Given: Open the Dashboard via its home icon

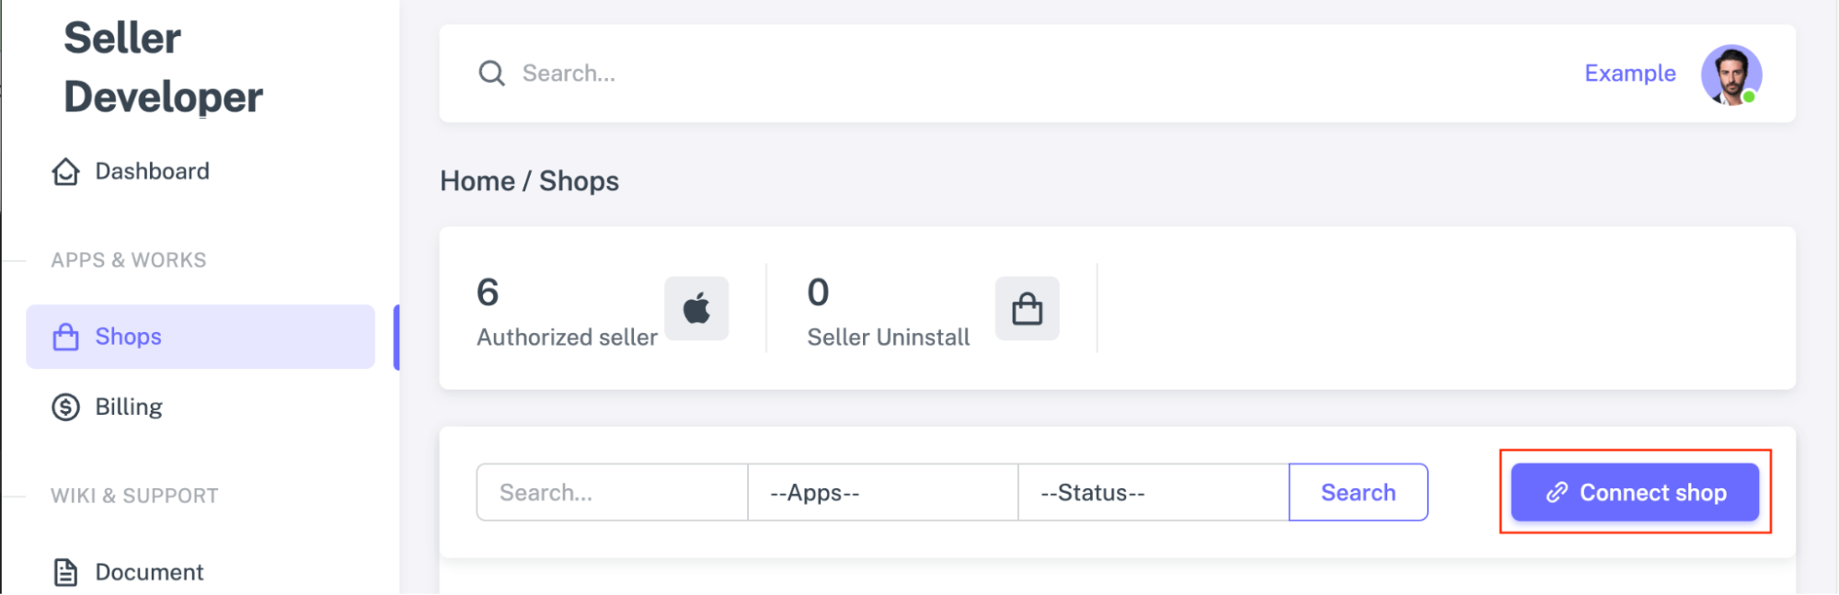Looking at the screenshot, I should pyautogui.click(x=64, y=171).
